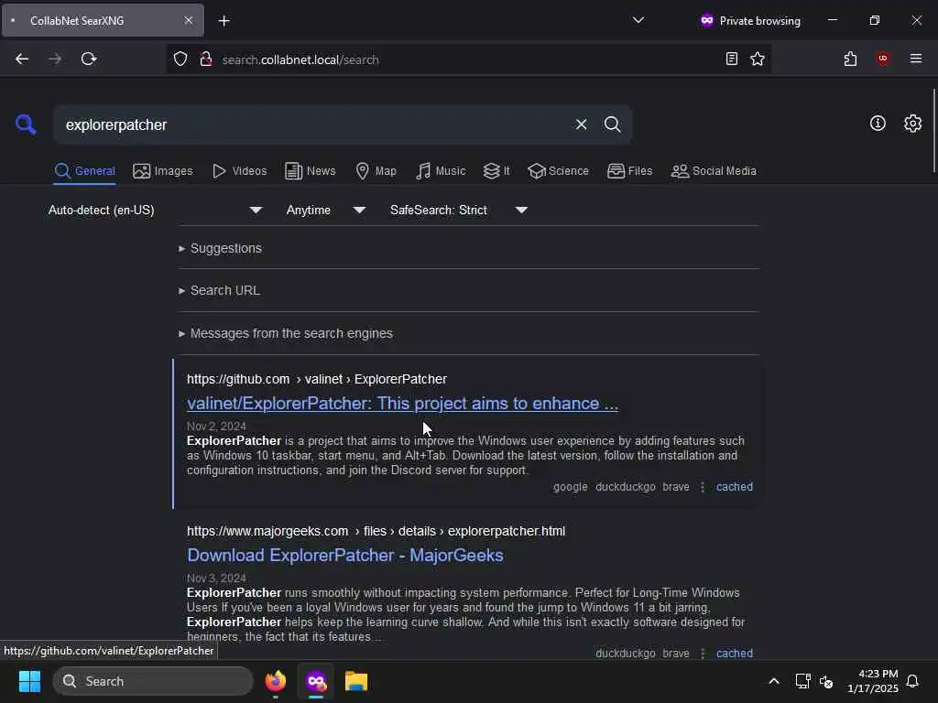
Task: Open Firefox from the taskbar
Action: (x=275, y=681)
